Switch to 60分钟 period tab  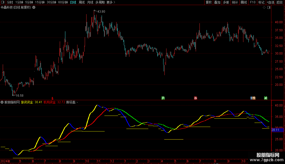63,3
